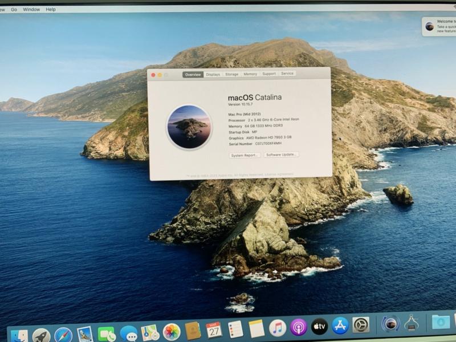Image resolution: width=456 pixels, height=342 pixels.
Task: Switch to the Storage tab
Action: point(232,74)
